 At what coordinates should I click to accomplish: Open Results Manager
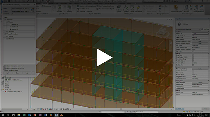pyautogui.click(x=196, y=9)
